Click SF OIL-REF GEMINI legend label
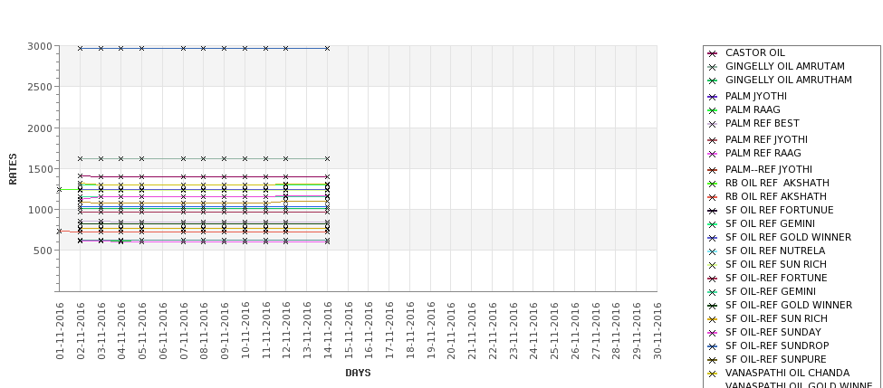The width and height of the screenshot is (883, 388). (771, 291)
